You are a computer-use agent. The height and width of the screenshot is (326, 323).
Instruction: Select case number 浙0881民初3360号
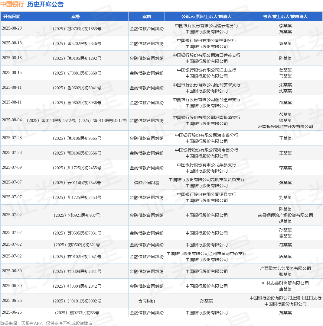(x=77, y=73)
